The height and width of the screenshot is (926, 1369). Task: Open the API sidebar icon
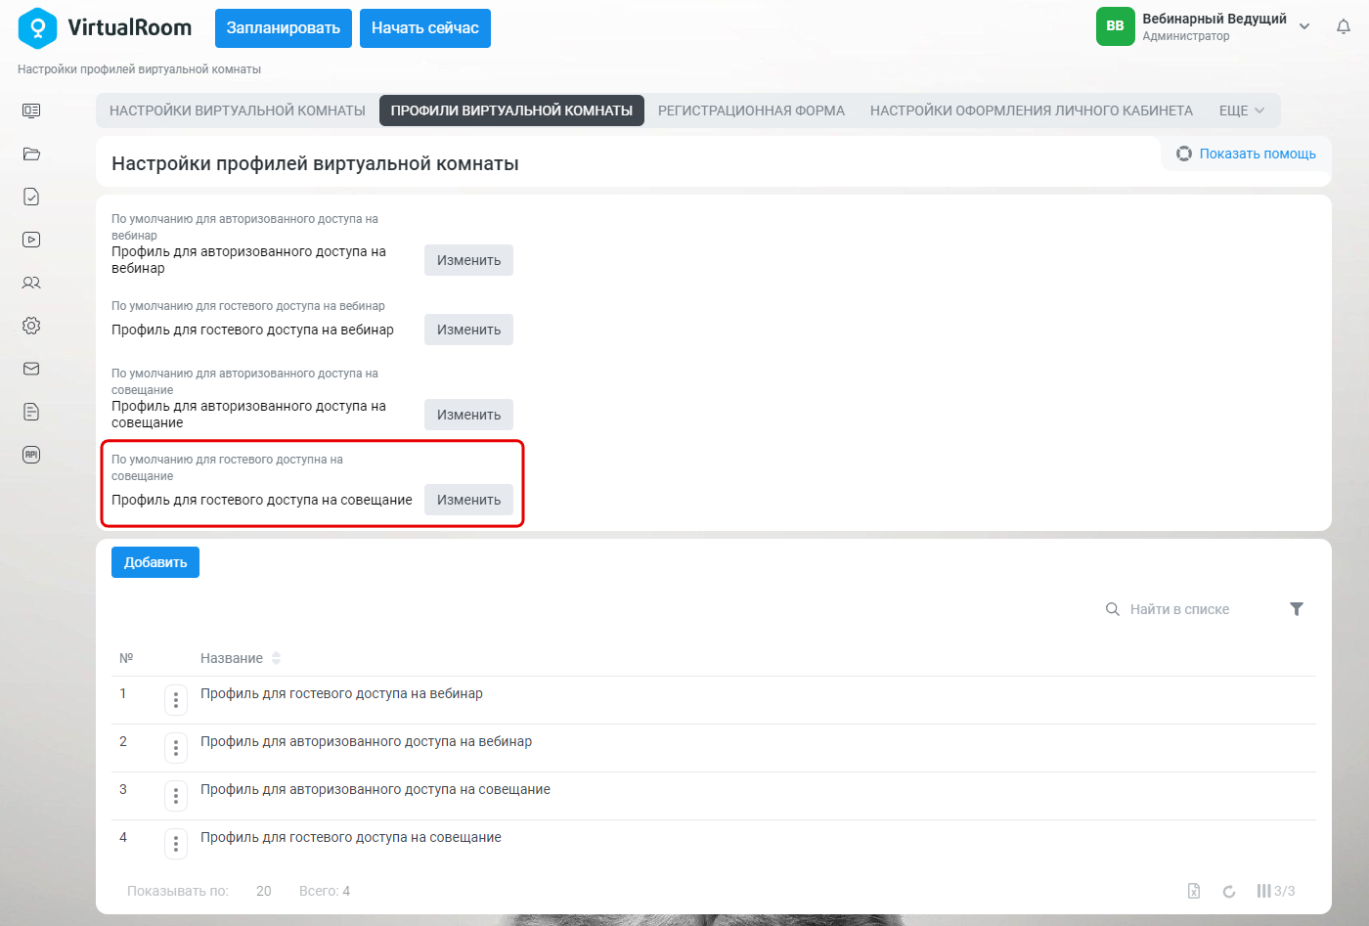pos(31,455)
